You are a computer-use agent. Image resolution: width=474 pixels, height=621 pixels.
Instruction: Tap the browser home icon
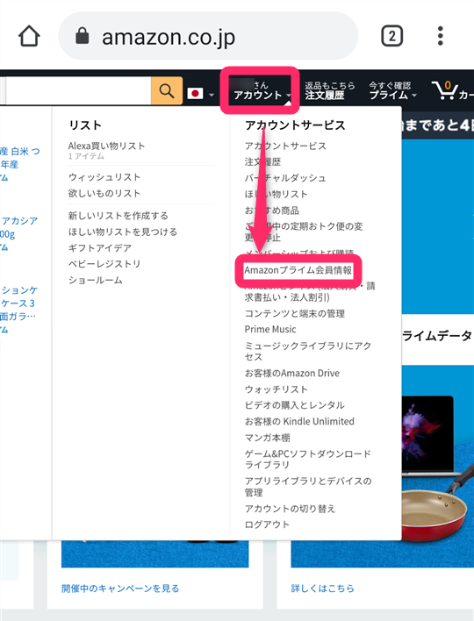point(29,36)
